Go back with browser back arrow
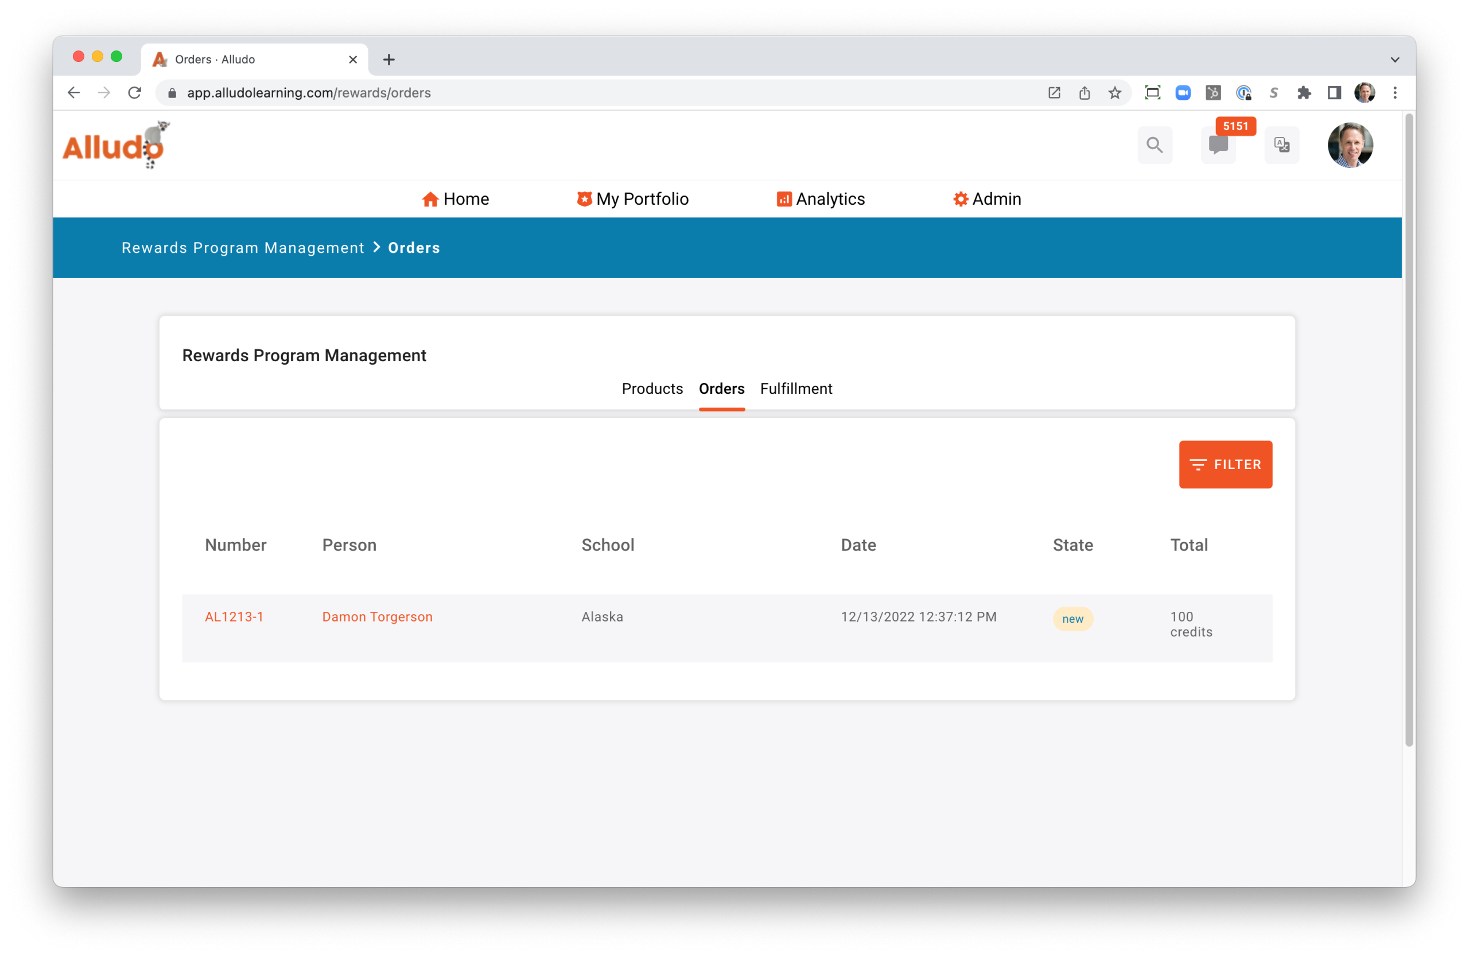Viewport: 1469px width, 957px height. tap(74, 92)
